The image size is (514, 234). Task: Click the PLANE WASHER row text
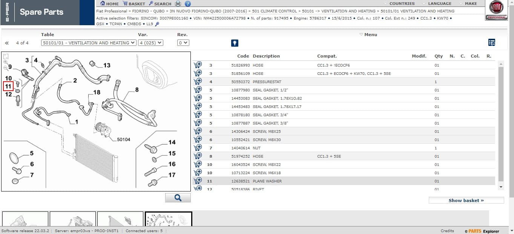click(x=267, y=181)
